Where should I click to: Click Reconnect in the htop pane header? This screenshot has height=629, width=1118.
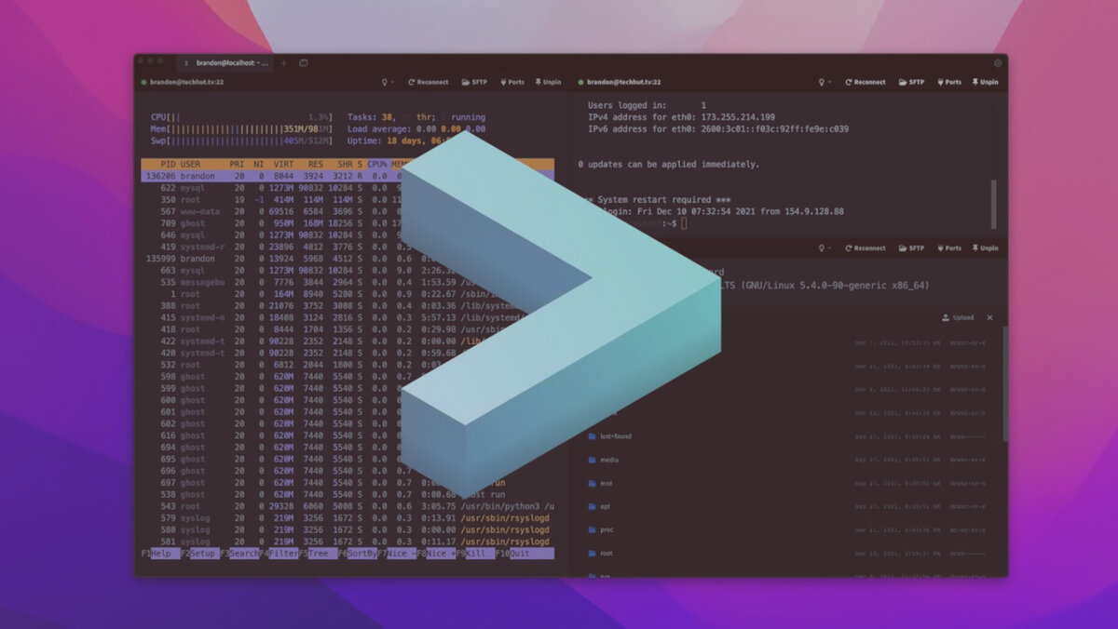(427, 82)
